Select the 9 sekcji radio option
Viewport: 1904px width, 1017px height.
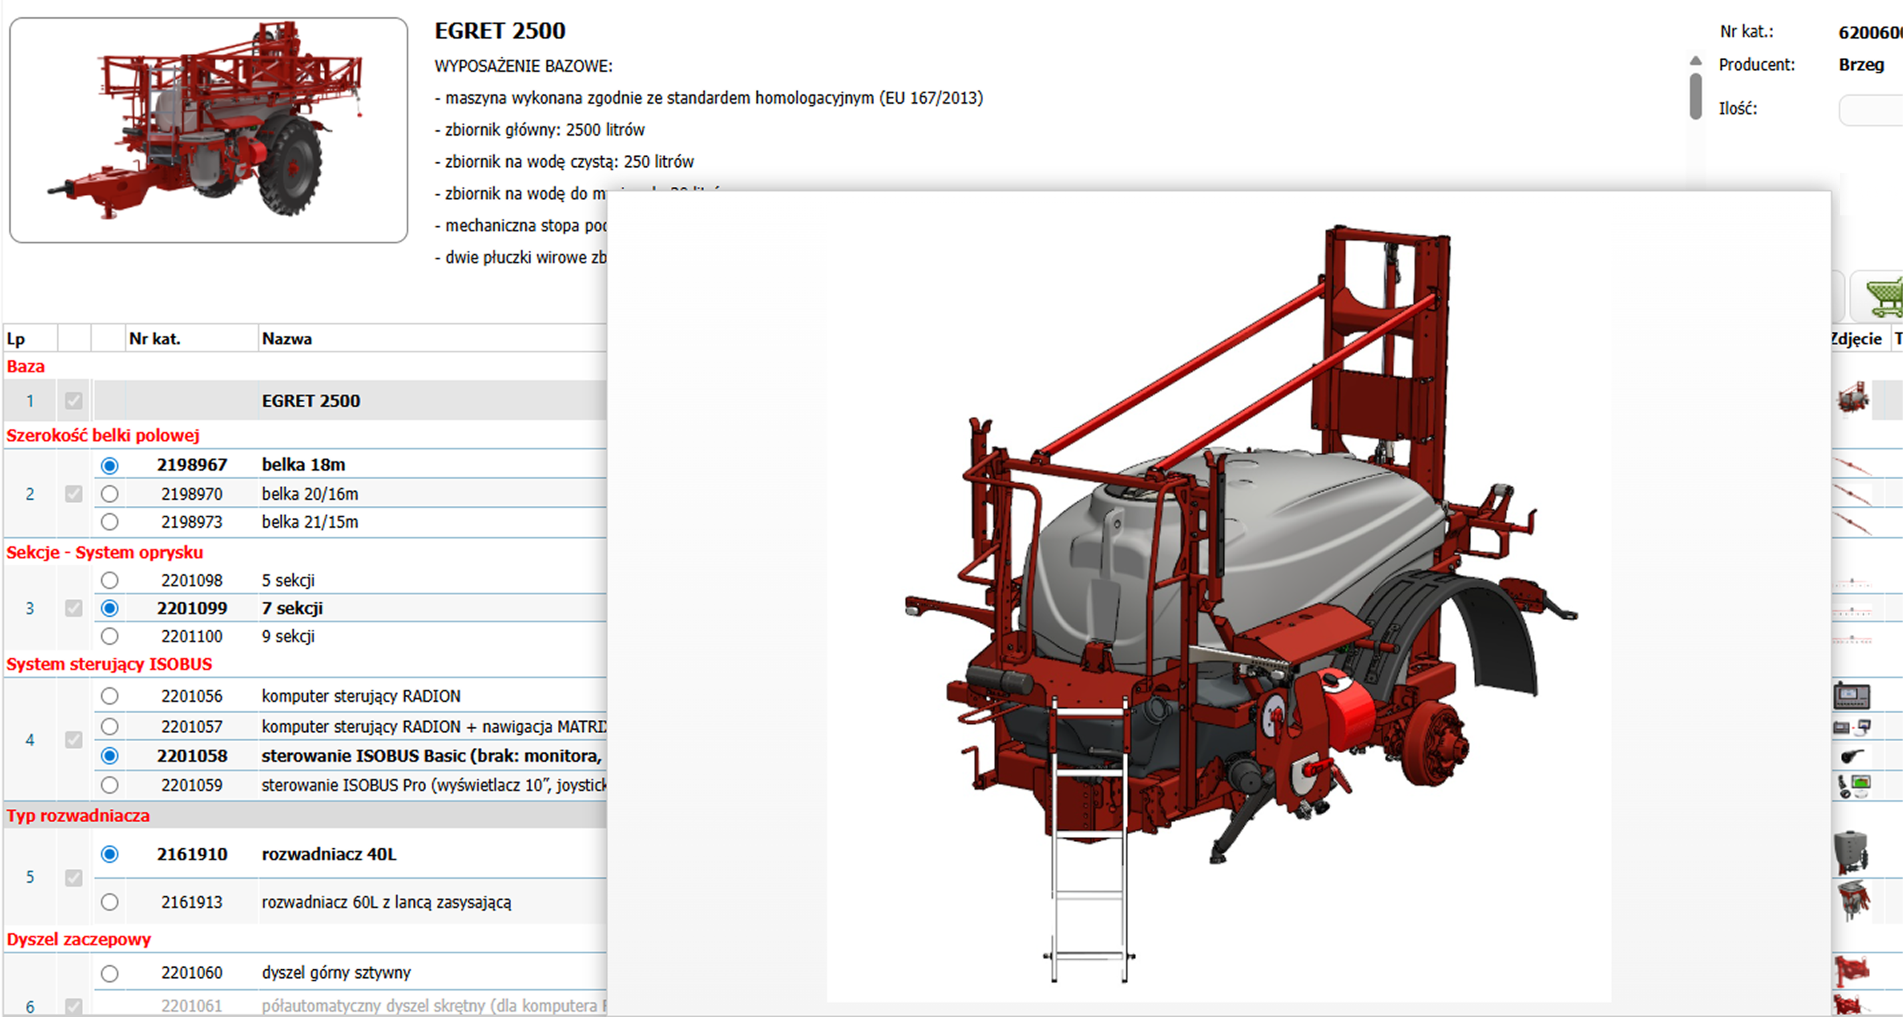[x=110, y=636]
